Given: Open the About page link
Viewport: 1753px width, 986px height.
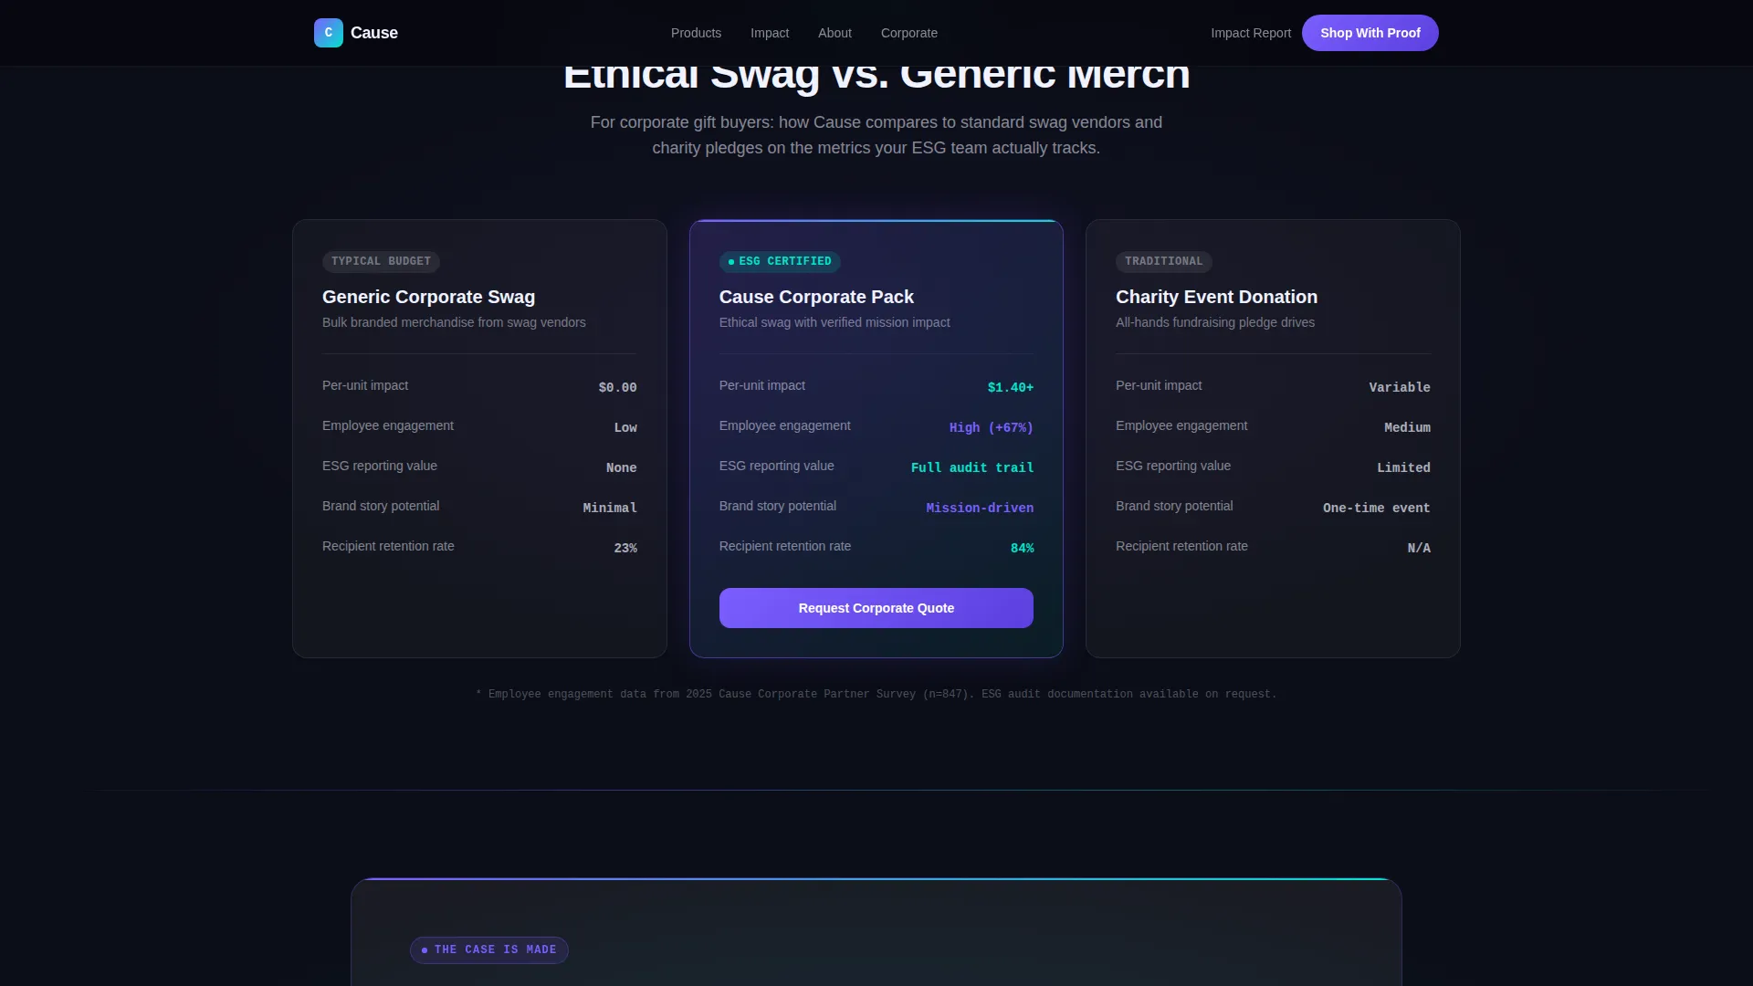Looking at the screenshot, I should point(835,33).
